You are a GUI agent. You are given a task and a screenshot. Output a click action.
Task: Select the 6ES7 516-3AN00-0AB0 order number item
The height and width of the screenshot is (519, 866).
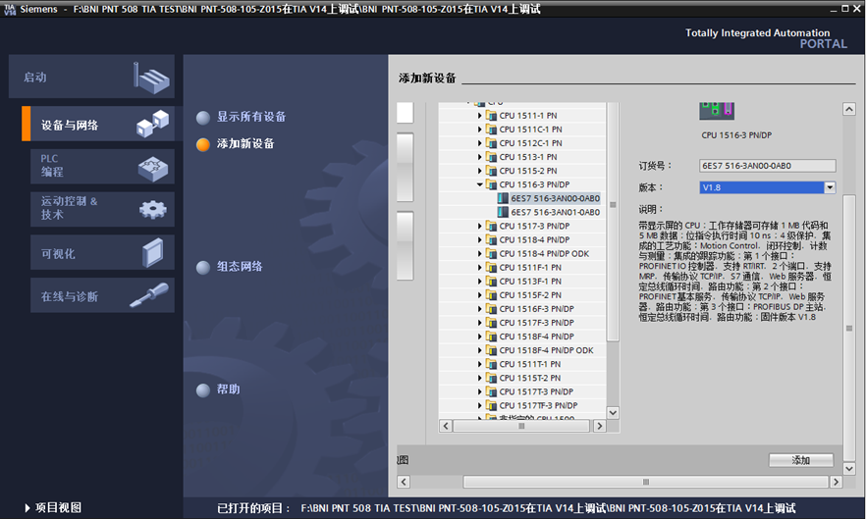(555, 198)
